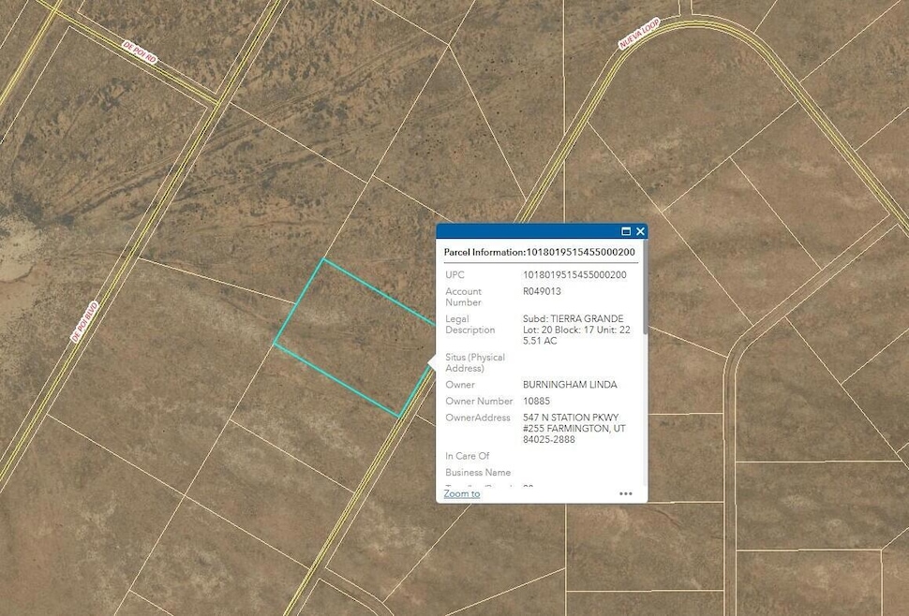This screenshot has height=616, width=909.
Task: Click the owner name BURNINGHAM LINDA
Action: pos(570,385)
